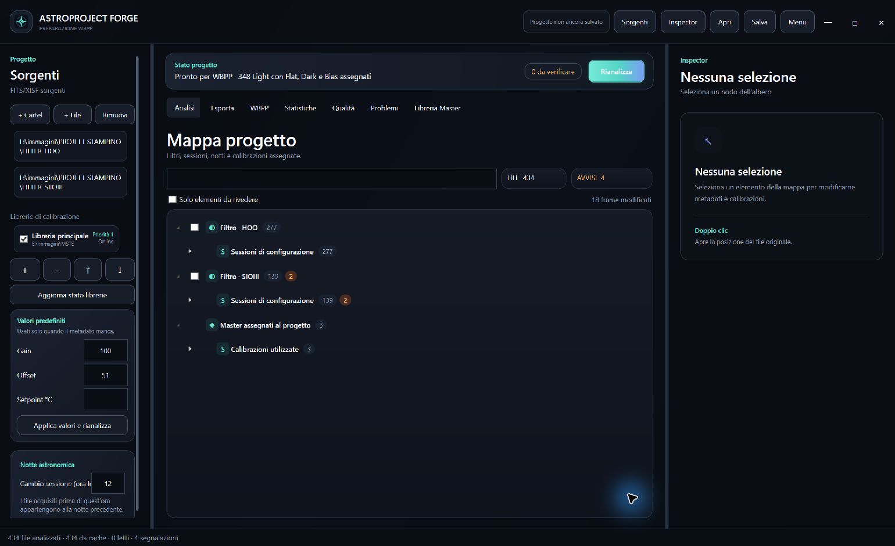
Task: Click the S icon of Sessioni di configurazione 139
Action: coord(223,300)
